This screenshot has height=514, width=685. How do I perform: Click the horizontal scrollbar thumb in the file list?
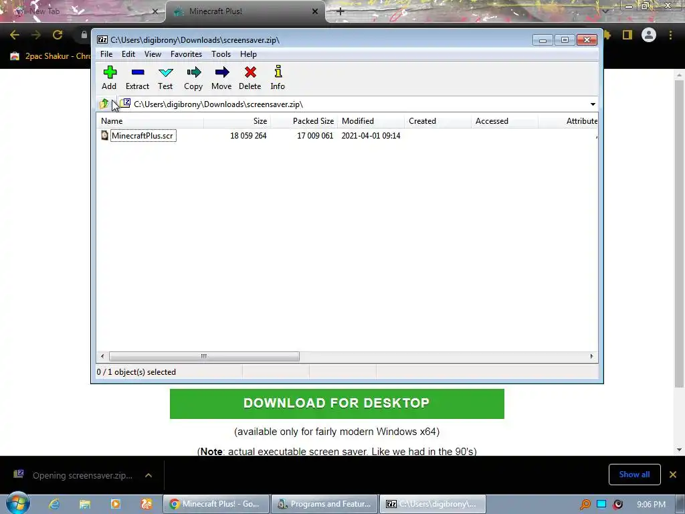[x=204, y=356]
